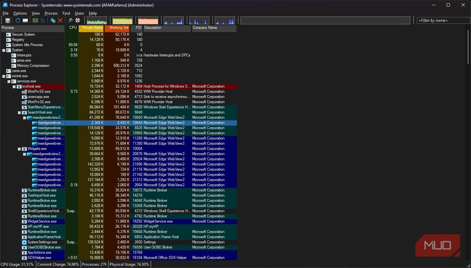
Task: Sort by the Company Name column header
Action: [214, 28]
